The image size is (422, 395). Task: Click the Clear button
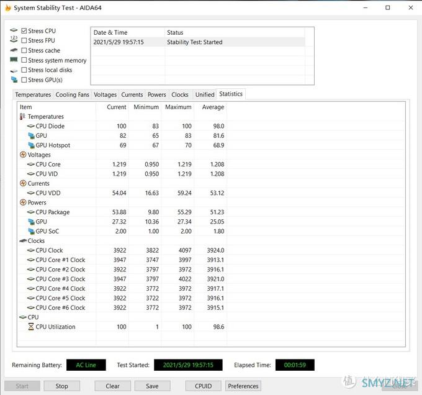(112, 386)
